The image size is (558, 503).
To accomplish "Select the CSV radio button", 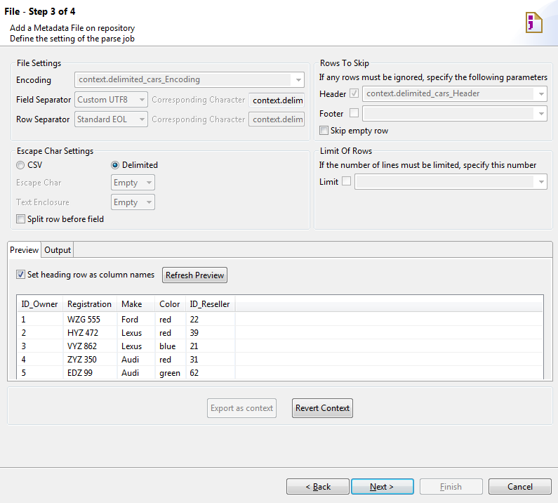I will click(x=20, y=165).
